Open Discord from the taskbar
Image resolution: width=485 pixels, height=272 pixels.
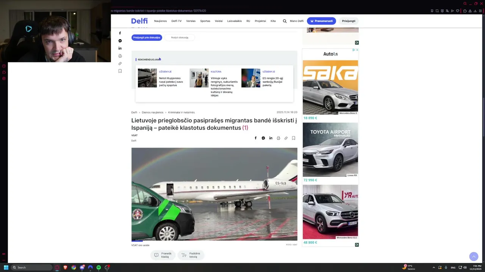(82, 267)
